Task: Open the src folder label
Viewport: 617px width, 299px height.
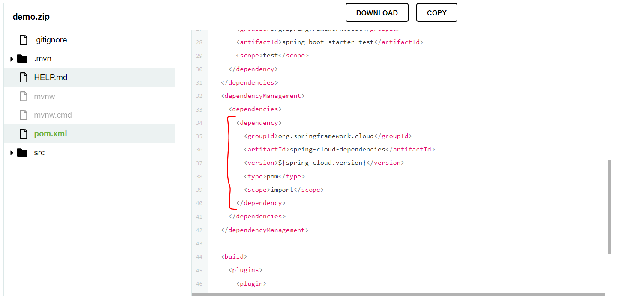Action: tap(39, 153)
